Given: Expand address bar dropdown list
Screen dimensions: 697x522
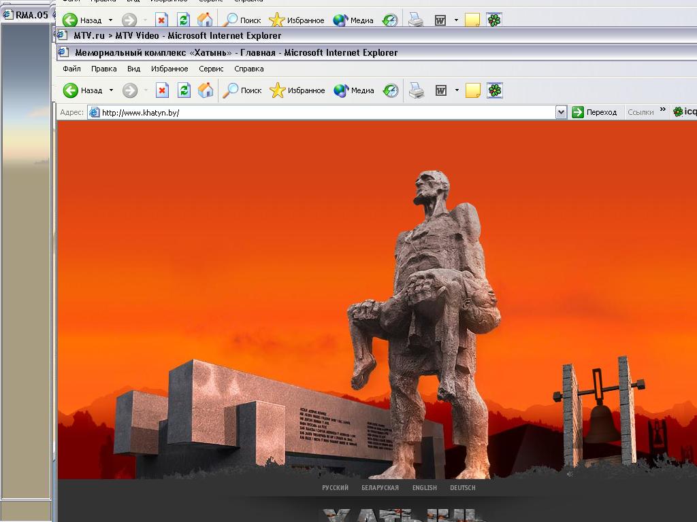Looking at the screenshot, I should click(x=561, y=112).
